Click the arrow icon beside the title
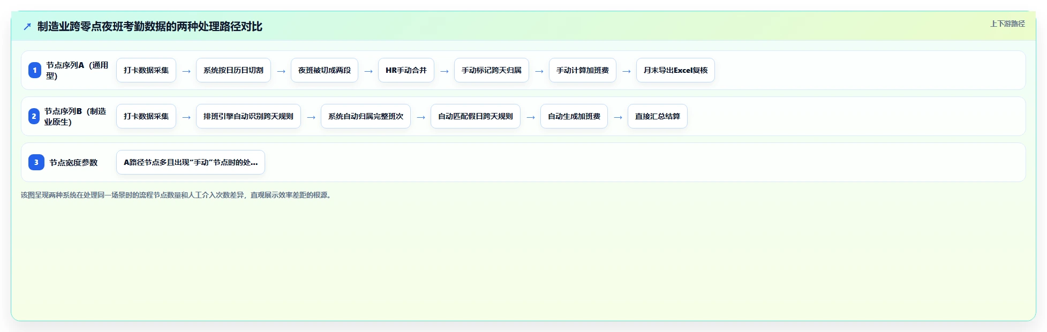 pos(27,26)
